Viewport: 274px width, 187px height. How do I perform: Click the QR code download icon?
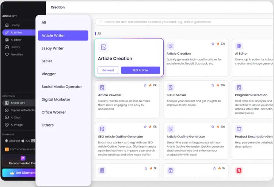pos(33,141)
